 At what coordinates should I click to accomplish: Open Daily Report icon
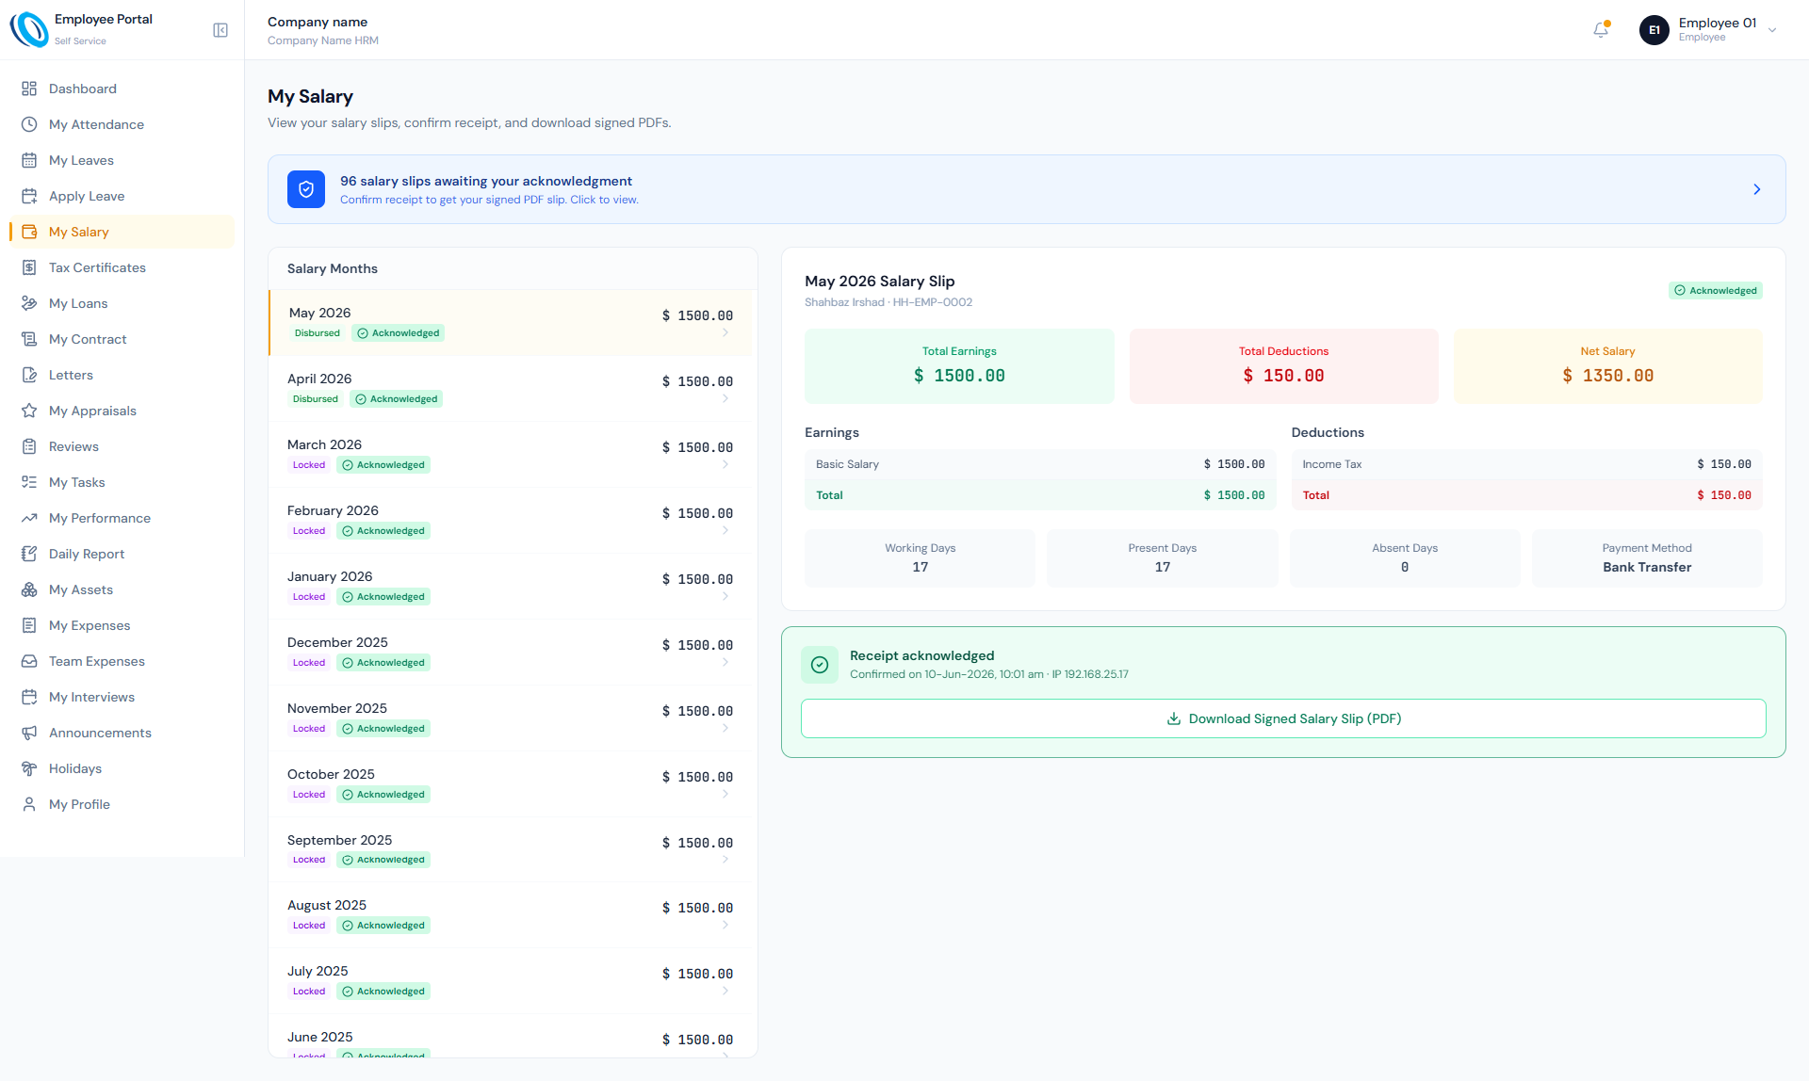point(29,554)
